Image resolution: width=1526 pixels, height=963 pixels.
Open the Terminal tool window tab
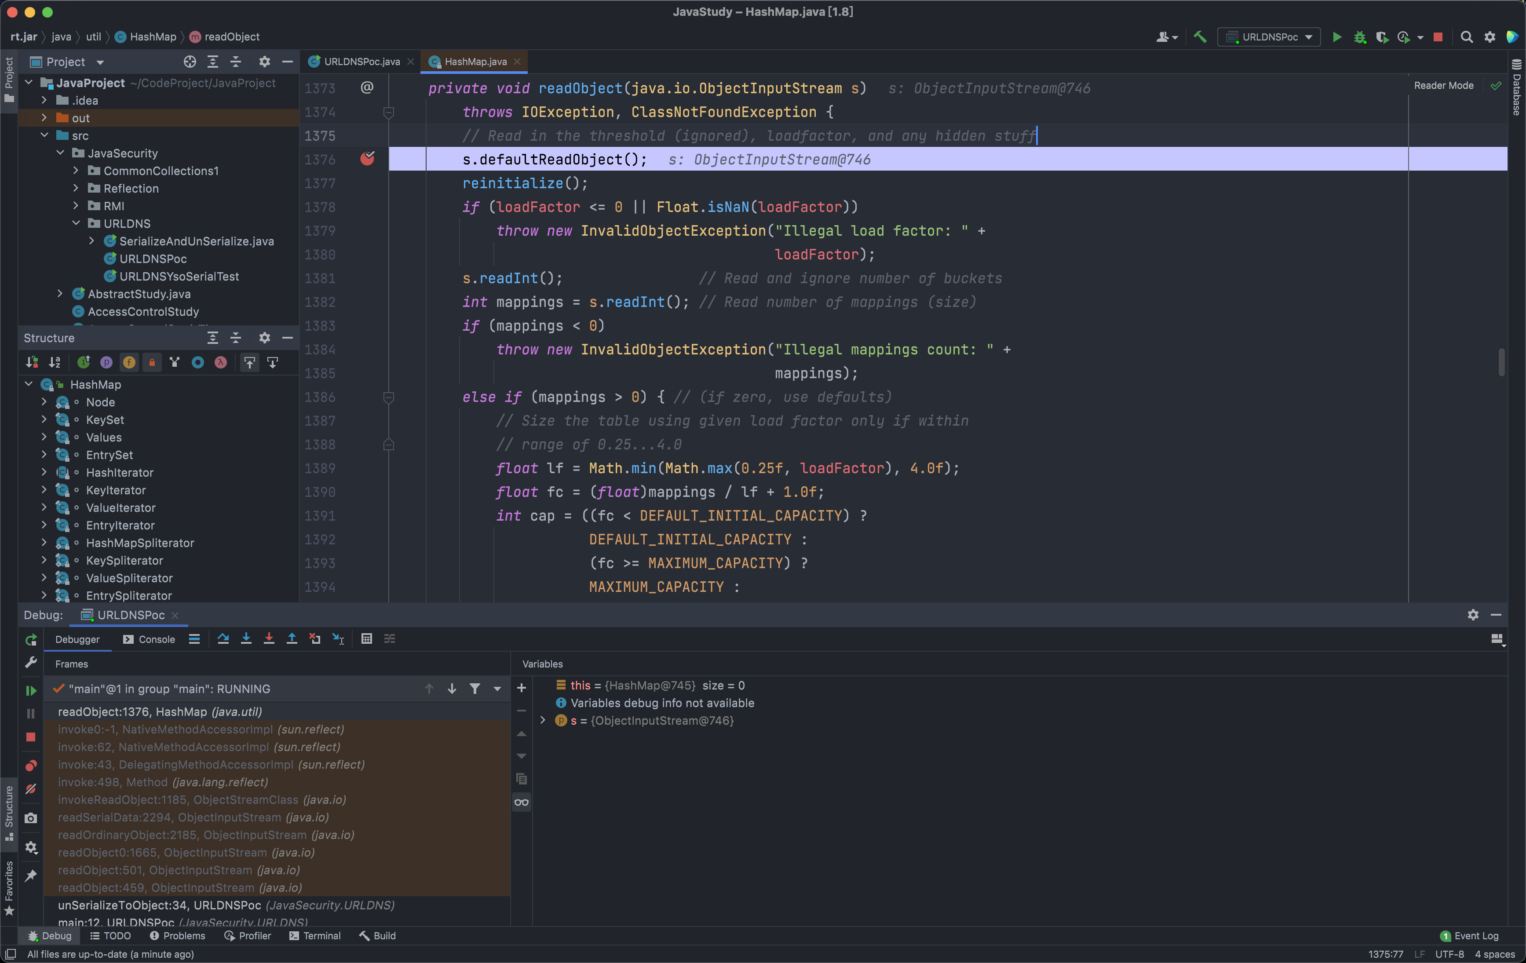click(315, 936)
